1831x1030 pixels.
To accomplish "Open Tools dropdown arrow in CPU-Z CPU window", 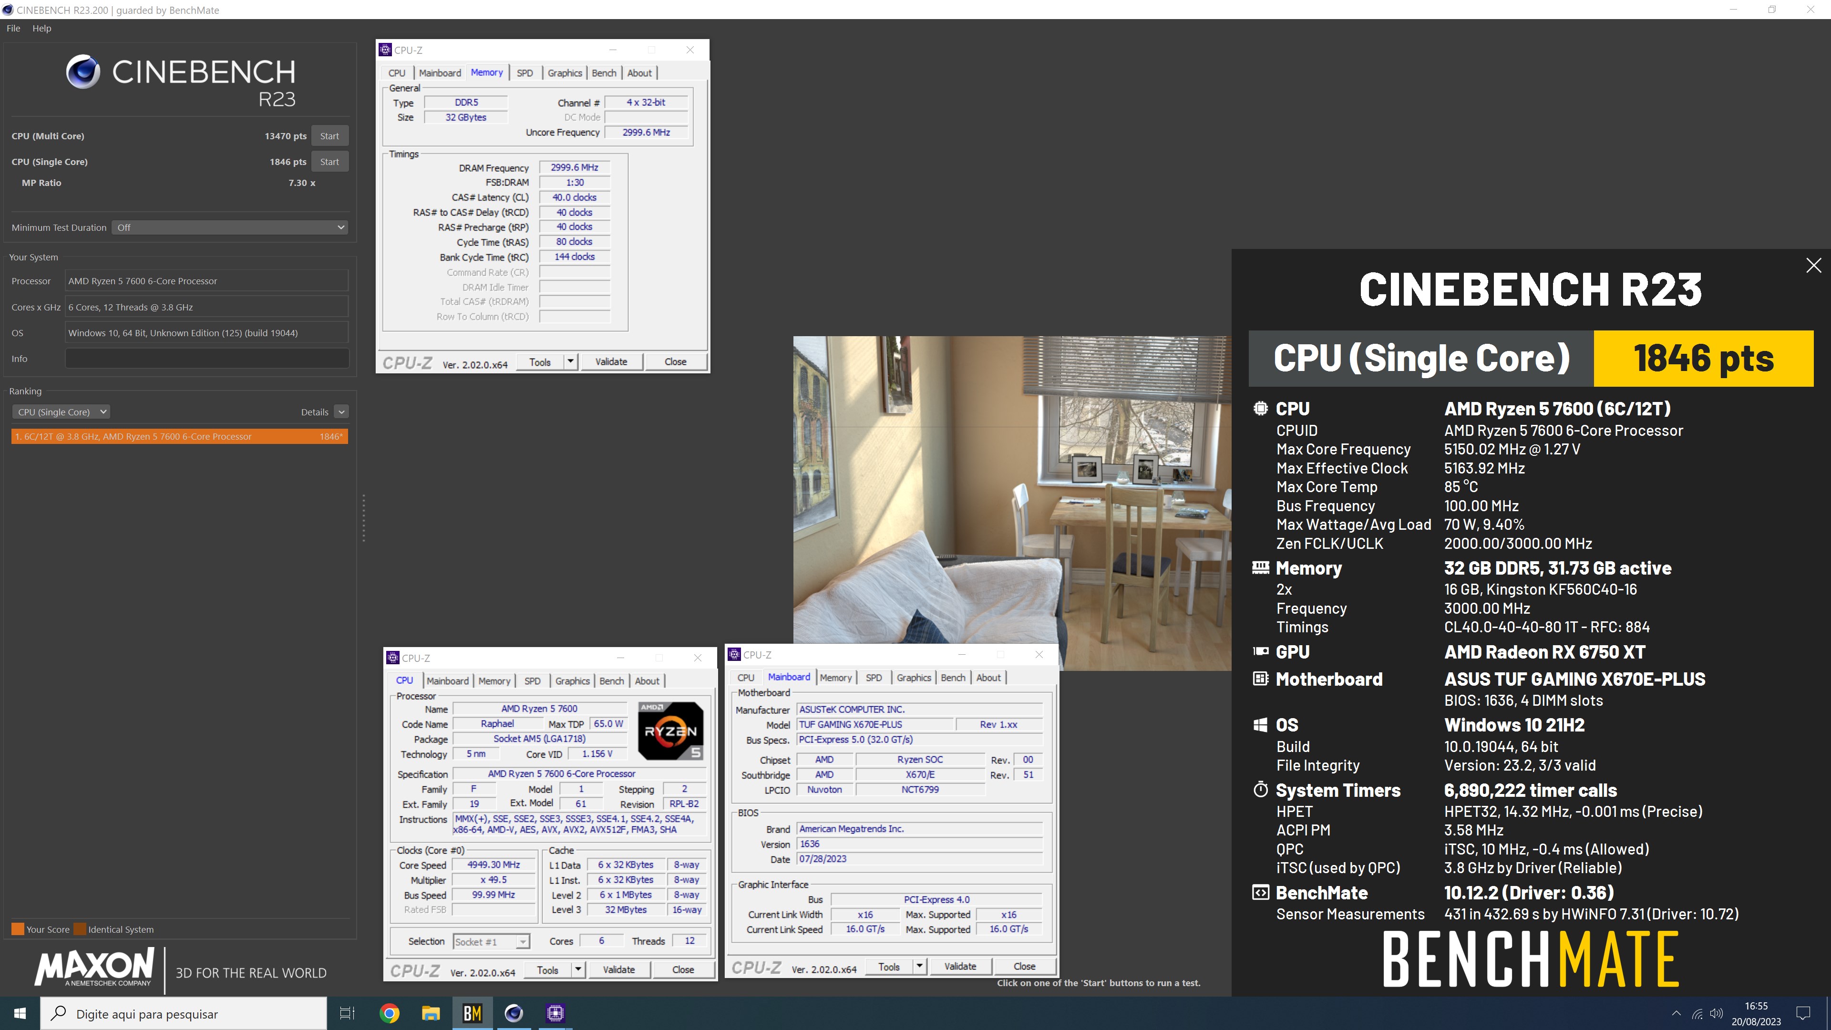I will click(x=578, y=969).
